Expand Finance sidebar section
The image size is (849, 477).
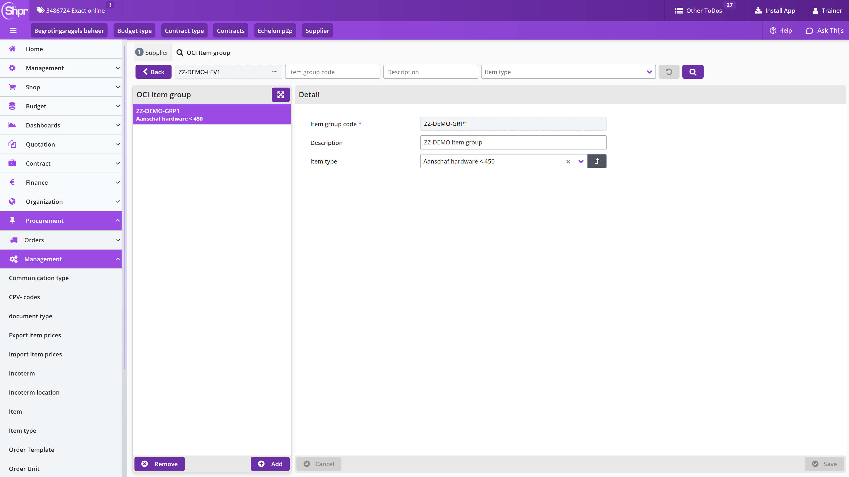click(61, 183)
